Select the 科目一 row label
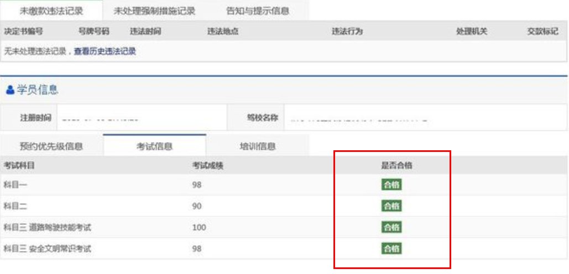The width and height of the screenshot is (569, 274). pos(15,185)
